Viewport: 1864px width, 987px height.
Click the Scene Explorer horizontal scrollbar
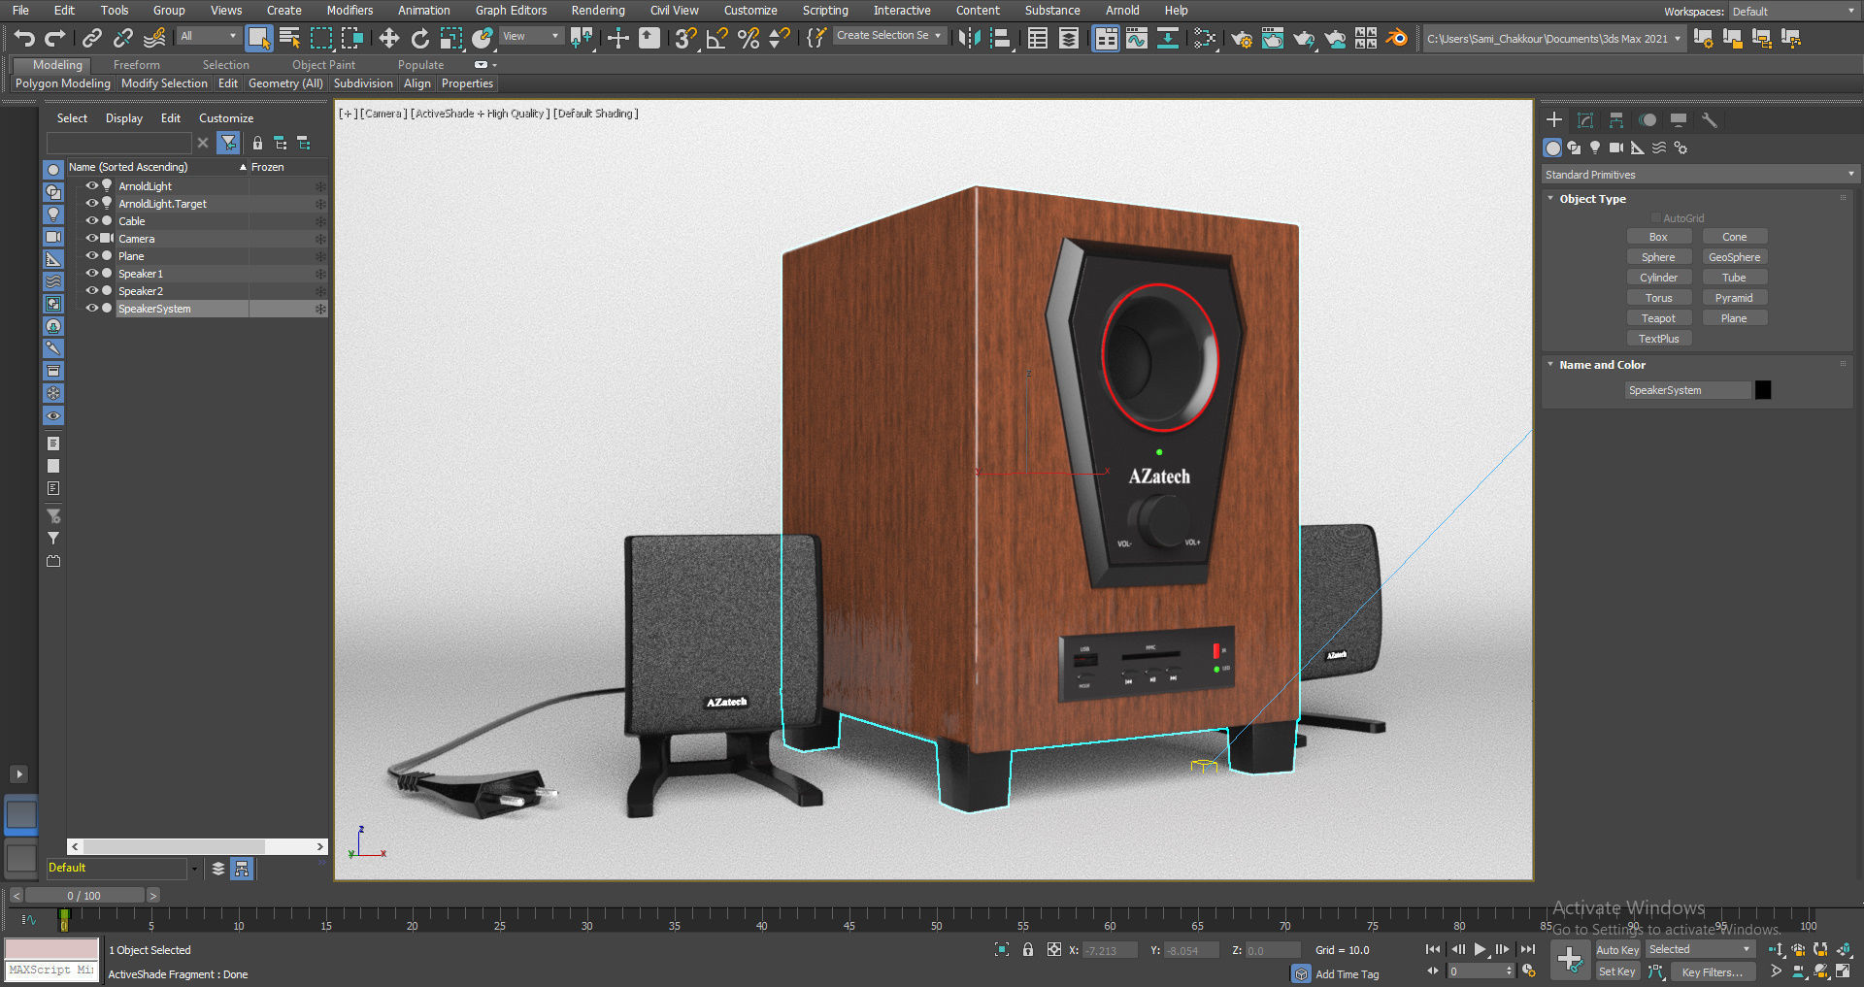click(197, 846)
